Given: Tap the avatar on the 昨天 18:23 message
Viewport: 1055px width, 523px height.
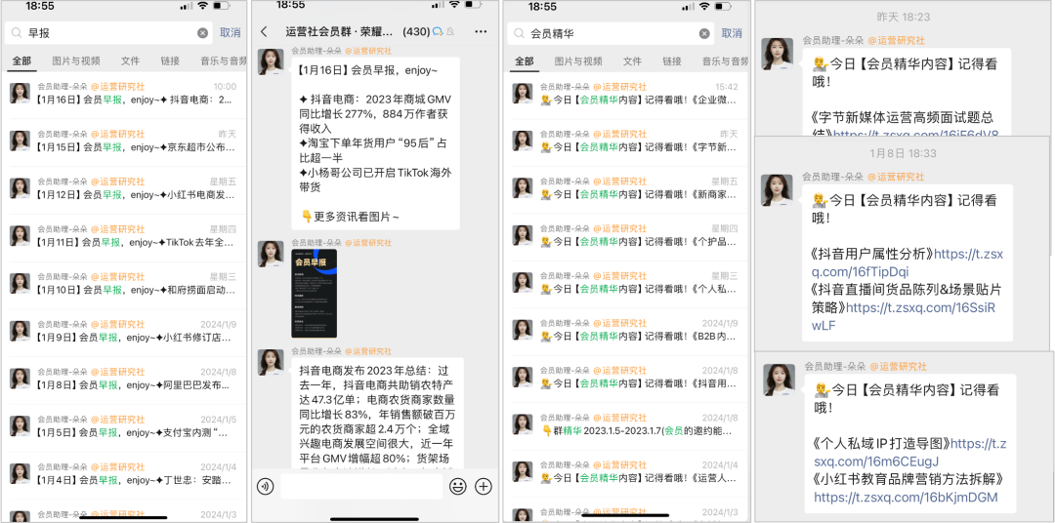Looking at the screenshot, I should coord(778,54).
